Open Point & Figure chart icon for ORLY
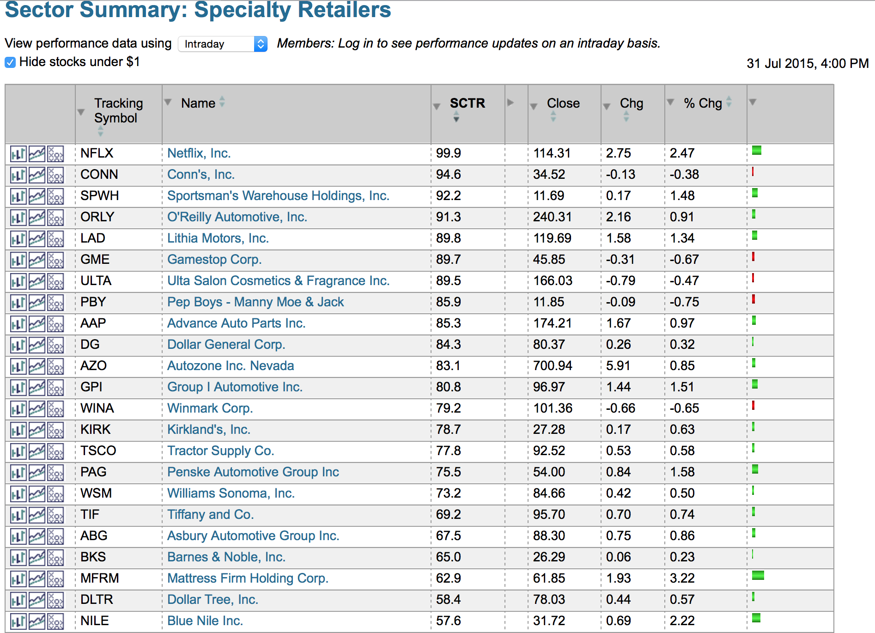Screen dimensions: 875x633 [x=56, y=218]
